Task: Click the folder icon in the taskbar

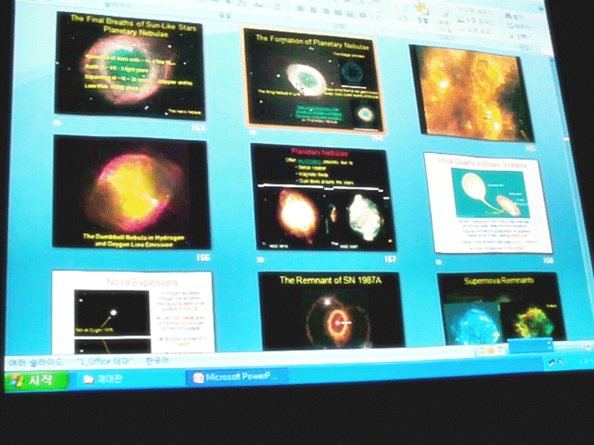Action: coord(88,378)
